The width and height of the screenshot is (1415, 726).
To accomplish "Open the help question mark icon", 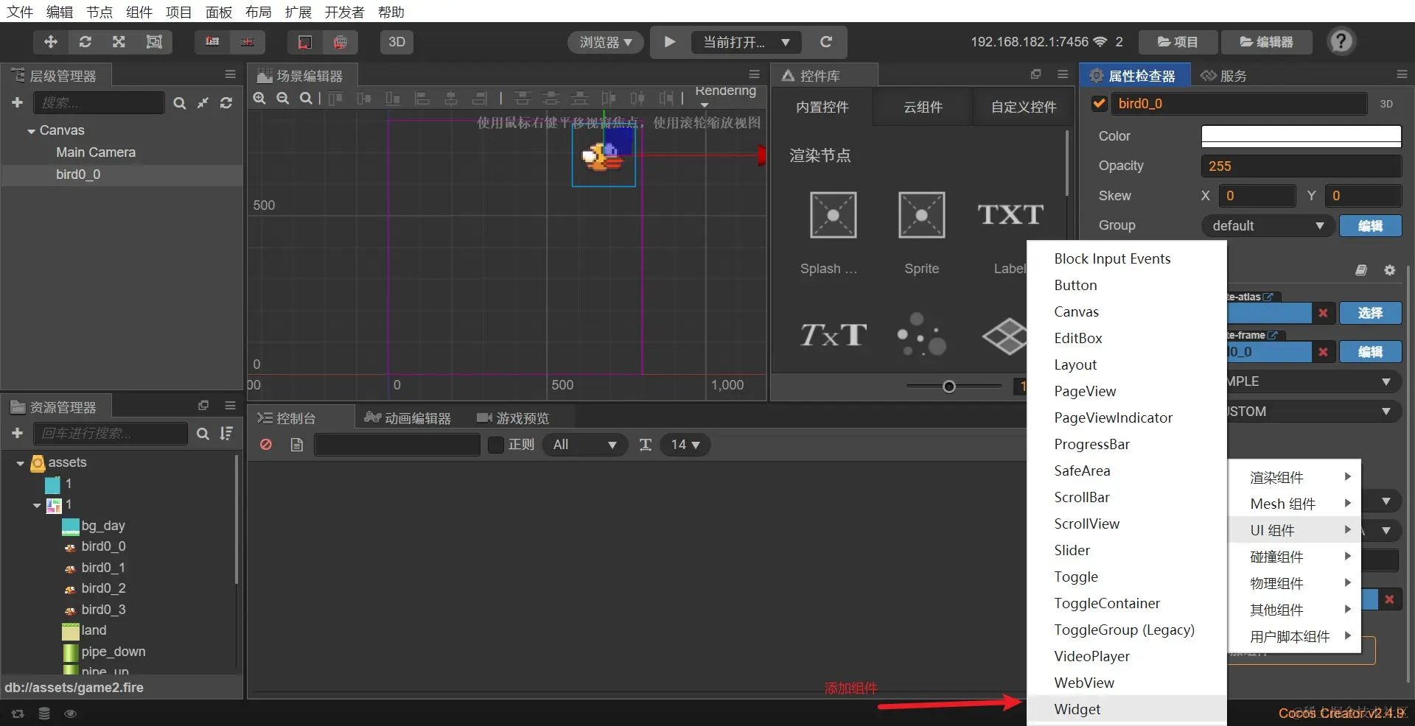I will (x=1341, y=41).
